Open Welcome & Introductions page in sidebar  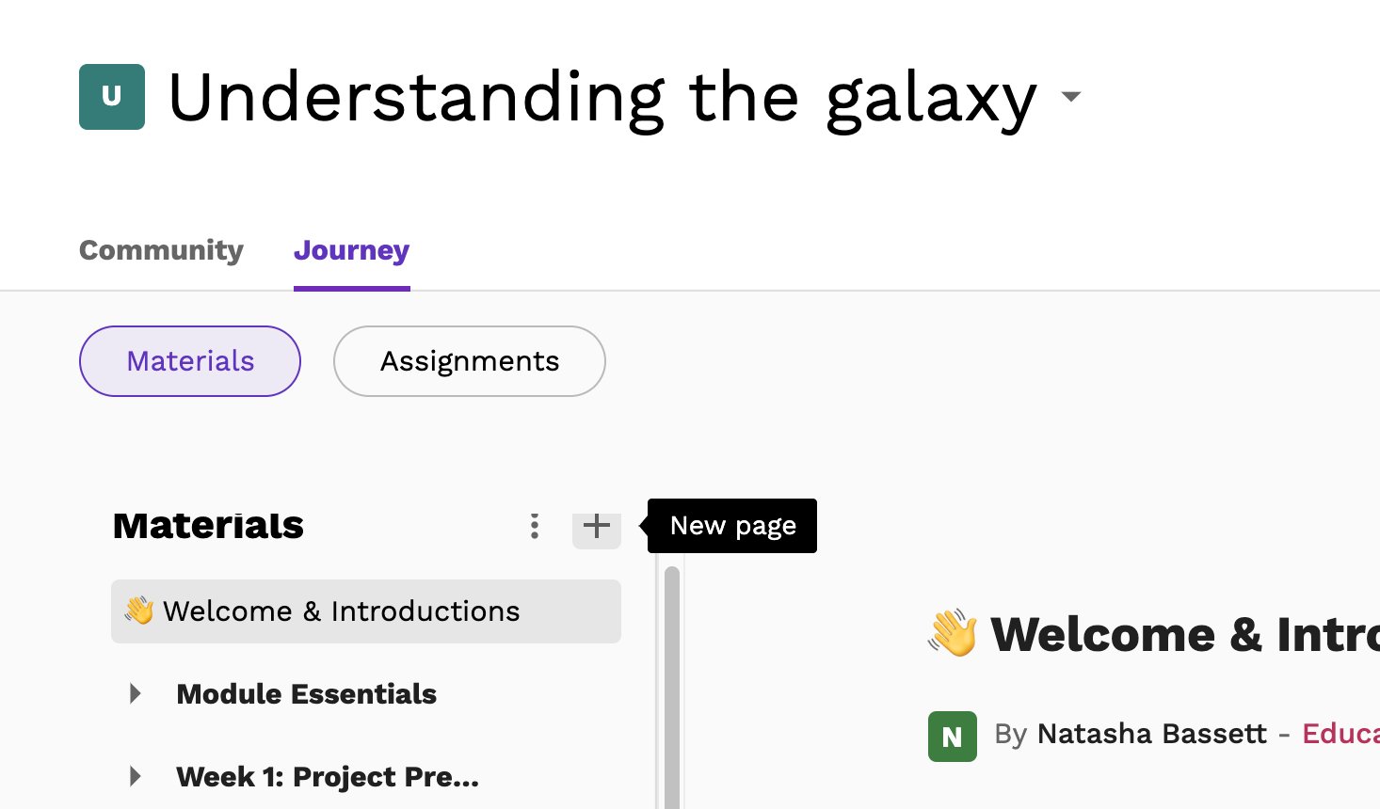(x=366, y=611)
